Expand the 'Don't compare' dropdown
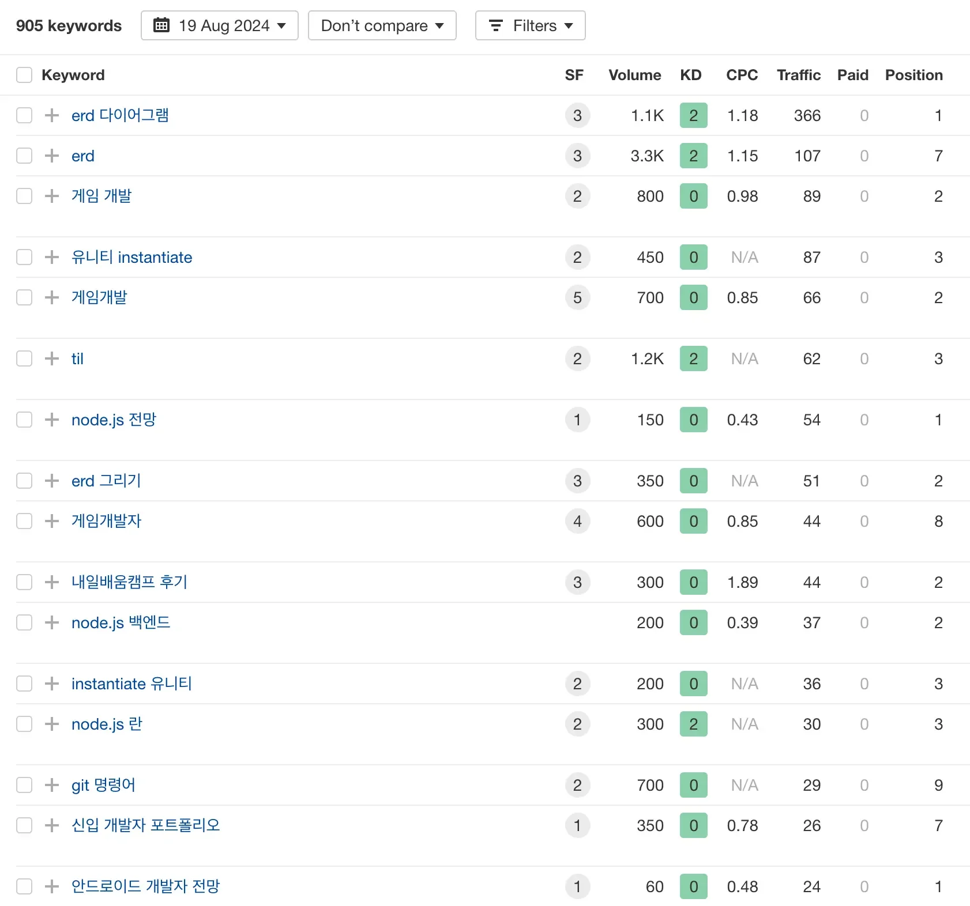970x906 pixels. pyautogui.click(x=382, y=25)
